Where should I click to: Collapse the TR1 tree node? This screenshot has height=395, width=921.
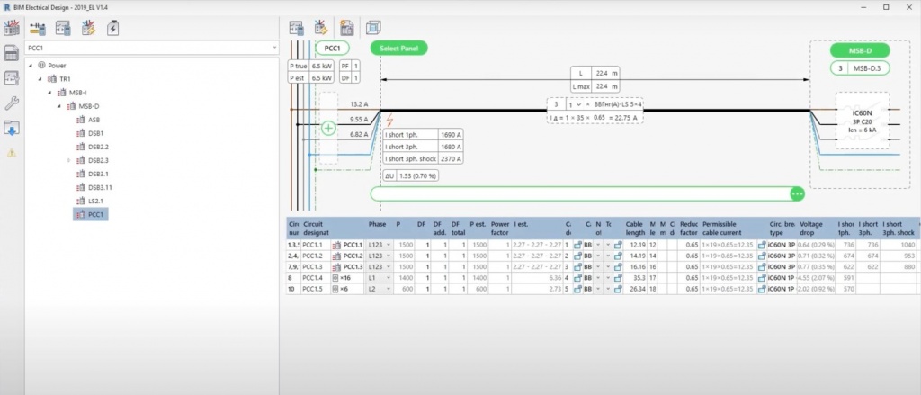[x=40, y=79]
